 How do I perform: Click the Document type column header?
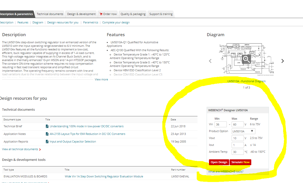pyautogui.click(x=12, y=120)
